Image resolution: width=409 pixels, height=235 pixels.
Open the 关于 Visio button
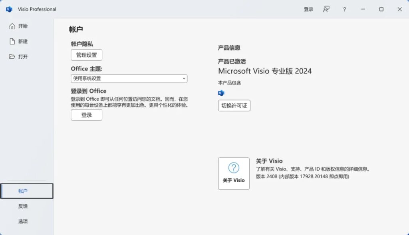pos(234,173)
